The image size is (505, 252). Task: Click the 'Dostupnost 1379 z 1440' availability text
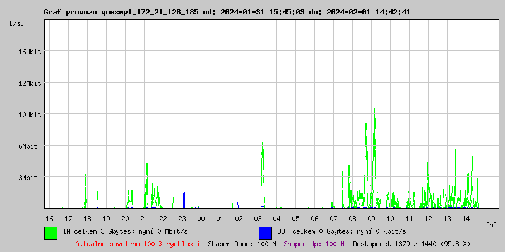click(412, 243)
